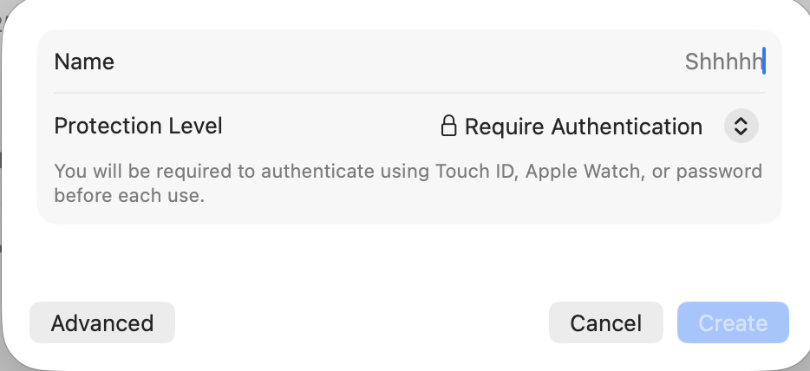Confirm new key with Create
810x371 pixels.
(733, 322)
